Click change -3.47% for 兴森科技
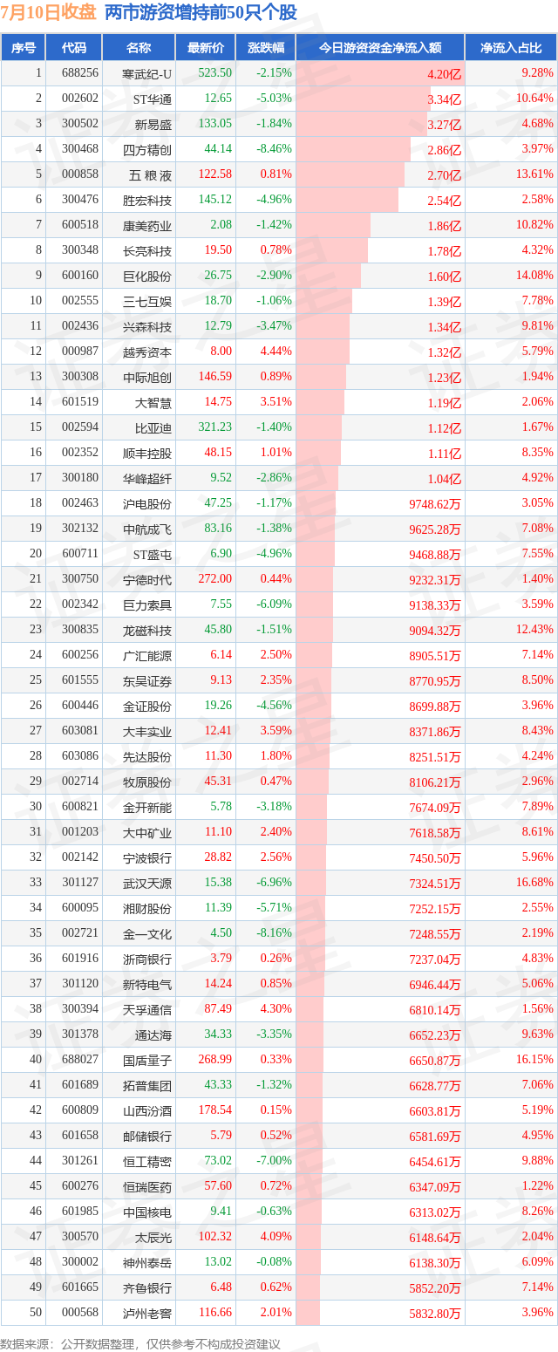The image size is (558, 1352). coord(275,326)
